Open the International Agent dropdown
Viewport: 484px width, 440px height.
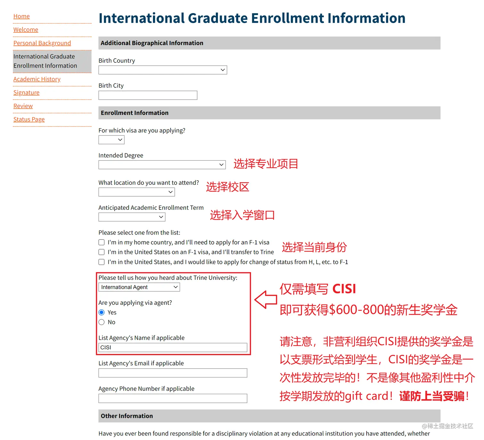tap(139, 287)
